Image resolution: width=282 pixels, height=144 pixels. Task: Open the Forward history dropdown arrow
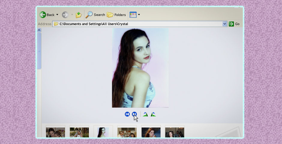pyautogui.click(x=72, y=15)
